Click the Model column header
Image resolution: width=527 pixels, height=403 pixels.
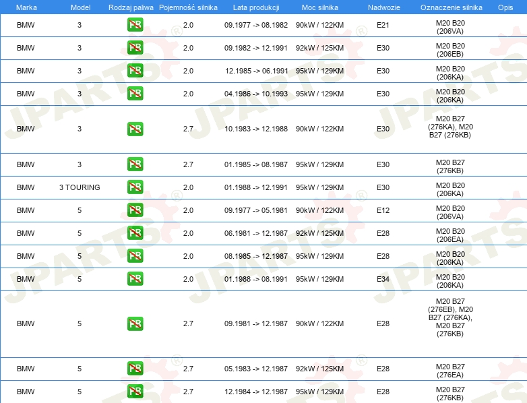[80, 7]
